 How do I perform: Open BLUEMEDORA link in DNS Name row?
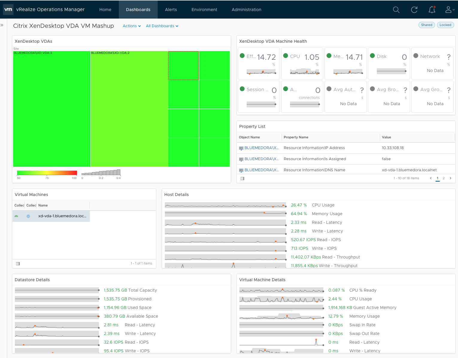[262, 170]
